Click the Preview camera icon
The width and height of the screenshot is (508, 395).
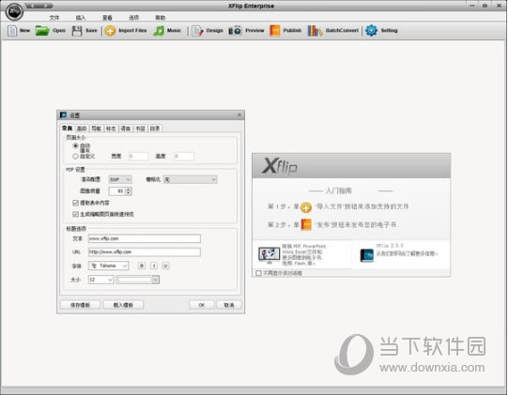coord(235,31)
